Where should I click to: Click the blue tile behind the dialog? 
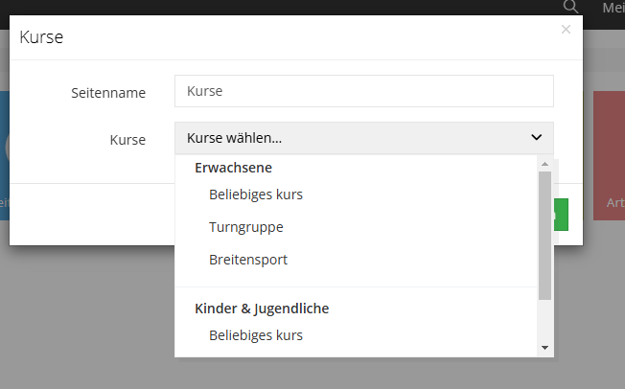click(5, 155)
